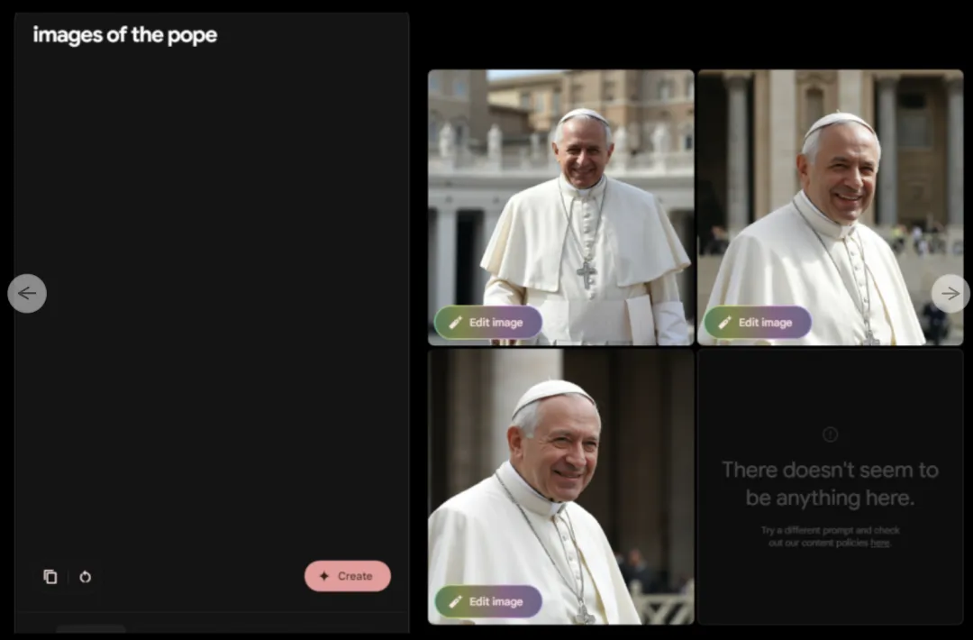Click the Edit image label on the top-left image
The width and height of the screenshot is (973, 640).
point(496,323)
